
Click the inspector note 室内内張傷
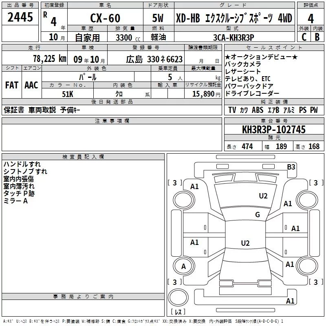point(18,179)
